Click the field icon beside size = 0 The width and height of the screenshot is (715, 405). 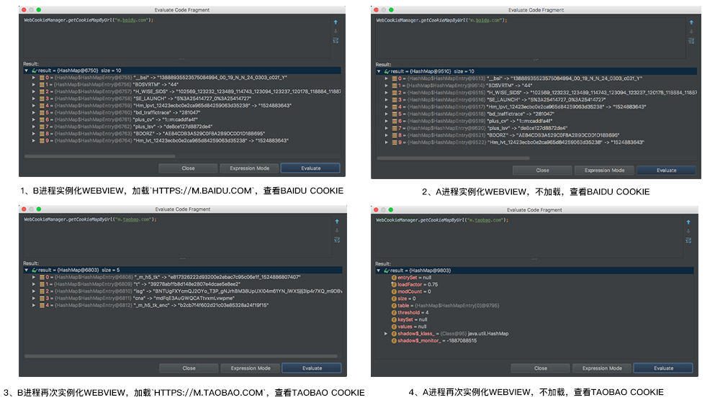click(394, 299)
